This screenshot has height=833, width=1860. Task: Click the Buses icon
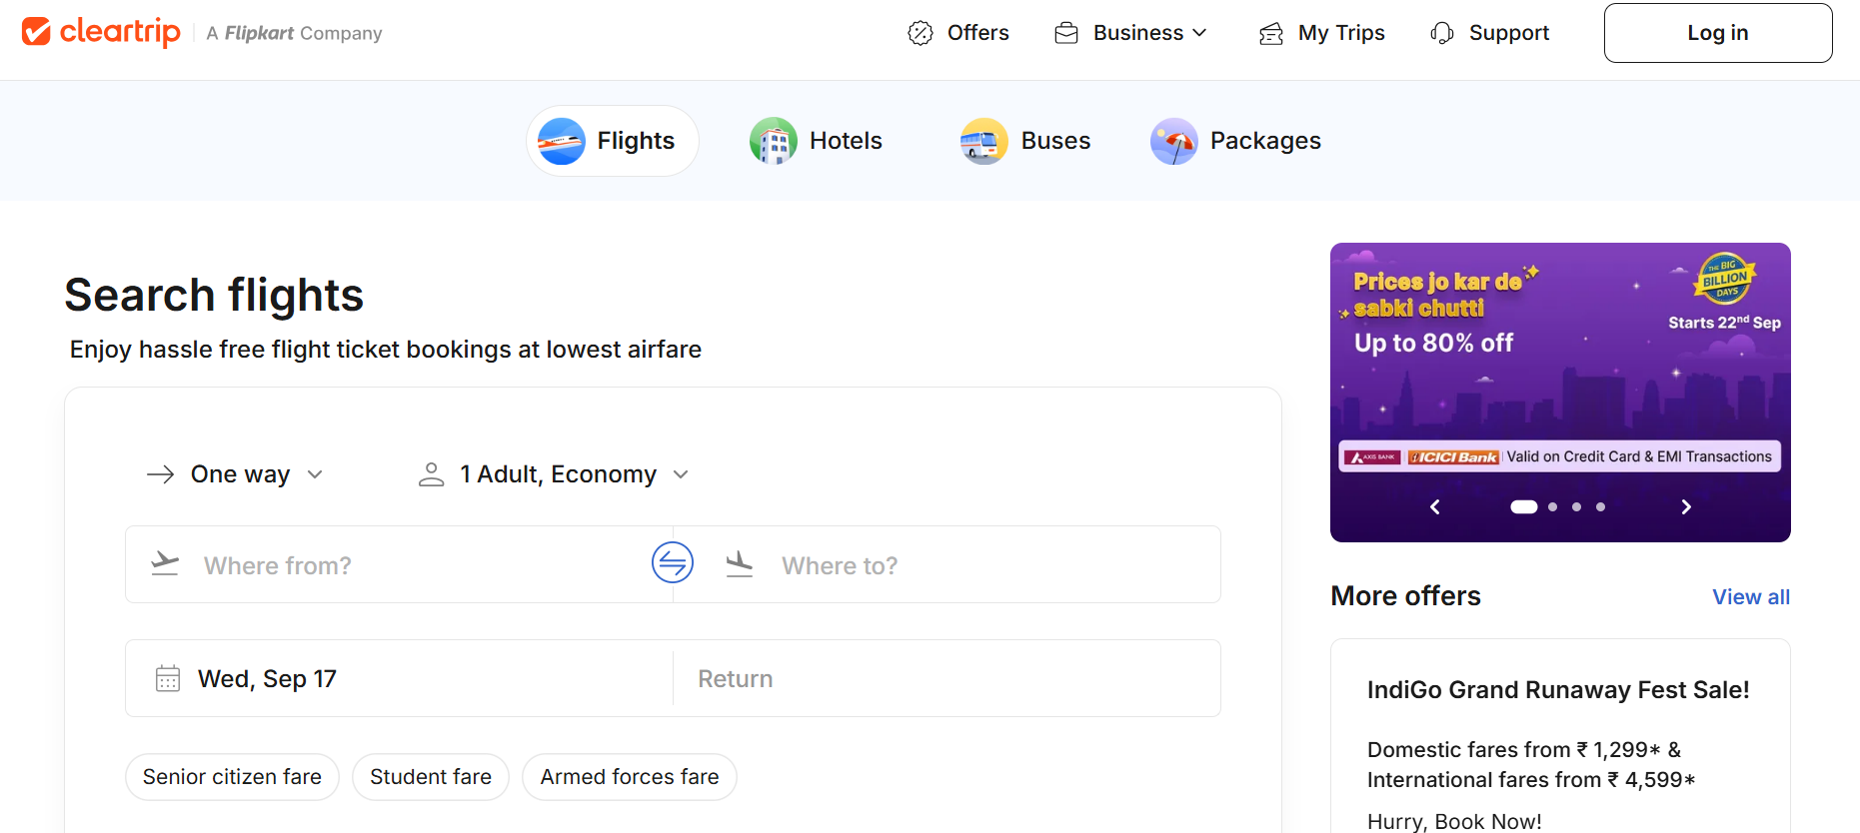(983, 141)
